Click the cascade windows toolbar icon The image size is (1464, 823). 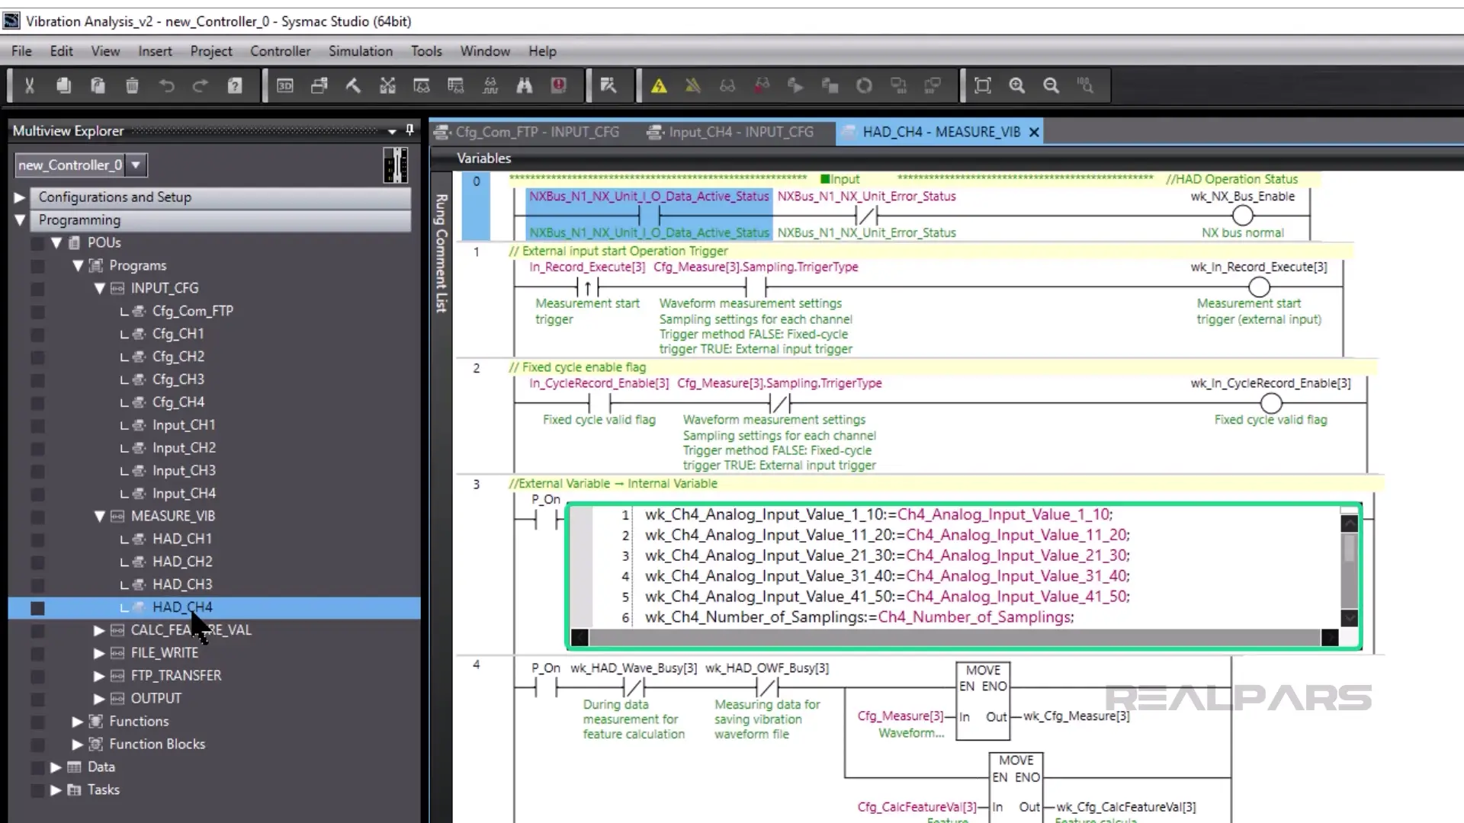[319, 85]
